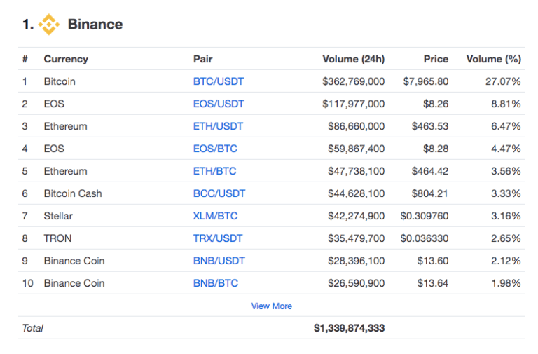The height and width of the screenshot is (354, 538).
Task: Click the Pair column header
Action: 202,59
